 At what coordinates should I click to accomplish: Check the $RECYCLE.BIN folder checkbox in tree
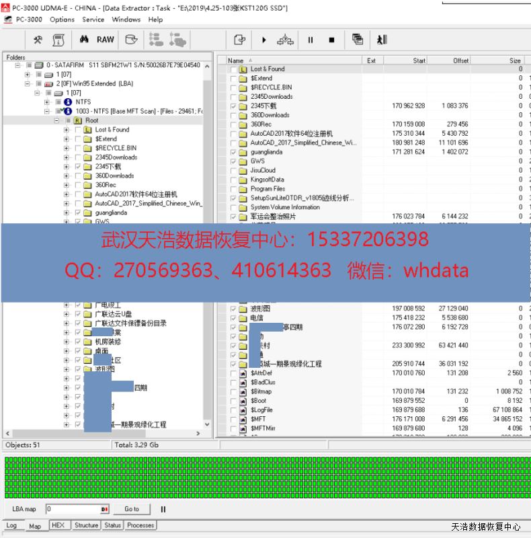click(x=78, y=148)
